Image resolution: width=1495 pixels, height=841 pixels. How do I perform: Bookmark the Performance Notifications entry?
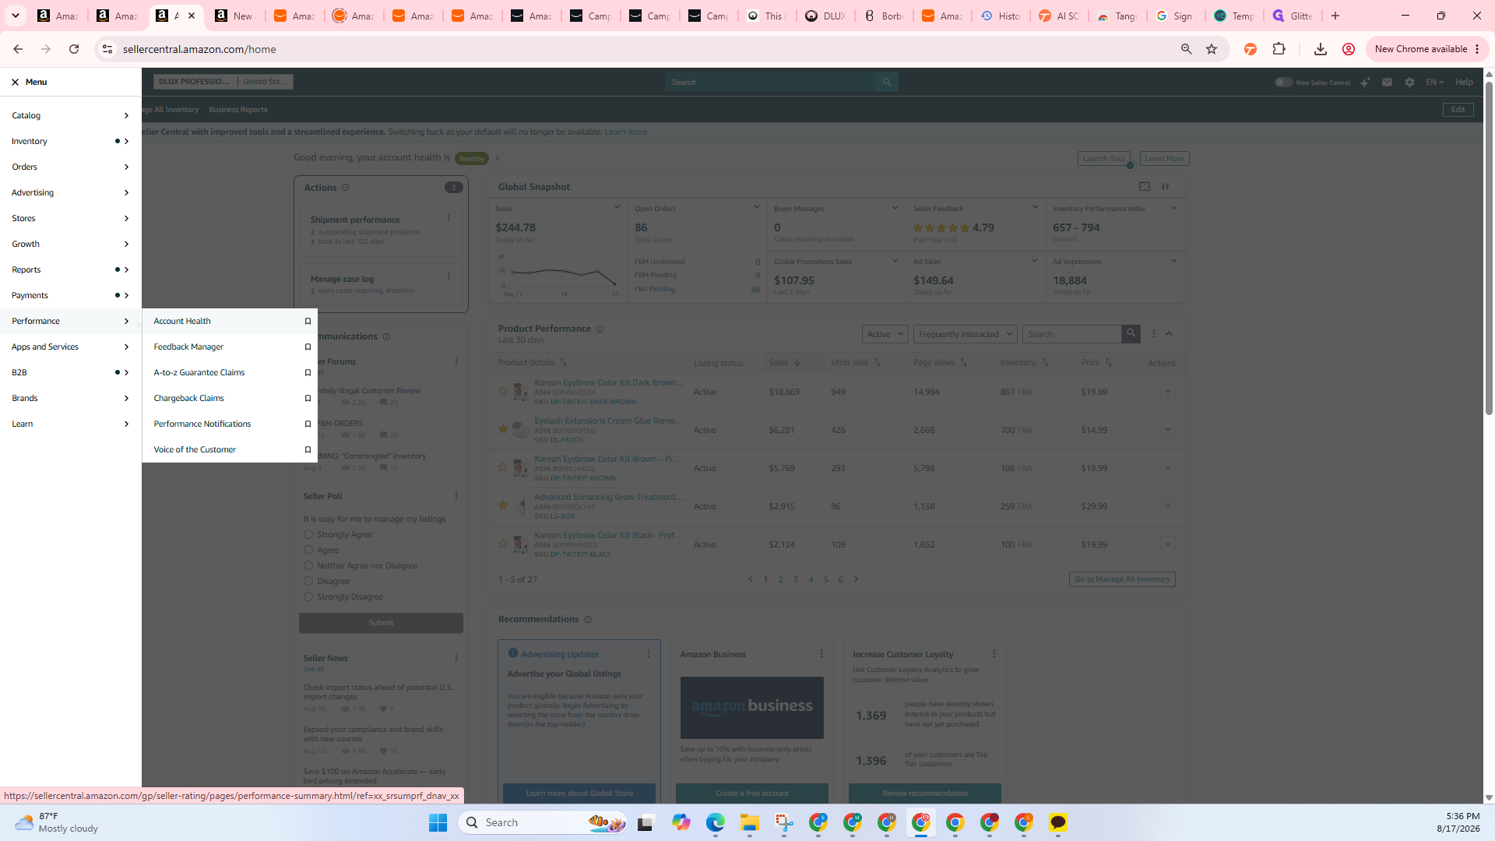pos(308,424)
